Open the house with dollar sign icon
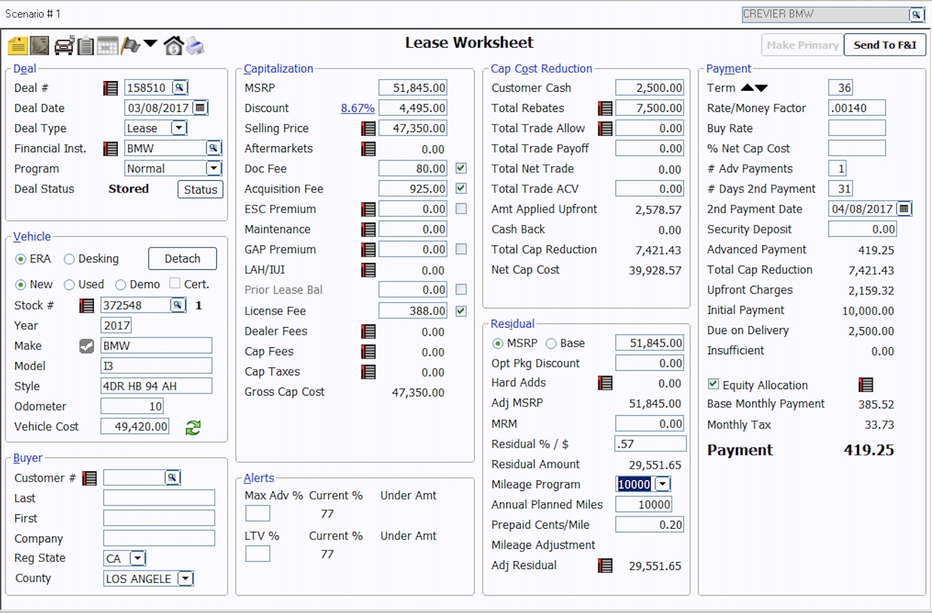 tap(173, 46)
